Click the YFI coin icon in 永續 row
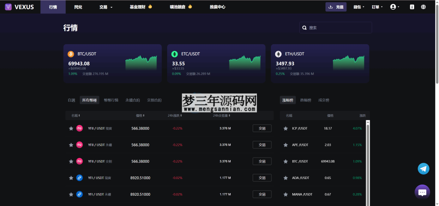 [x=79, y=194]
